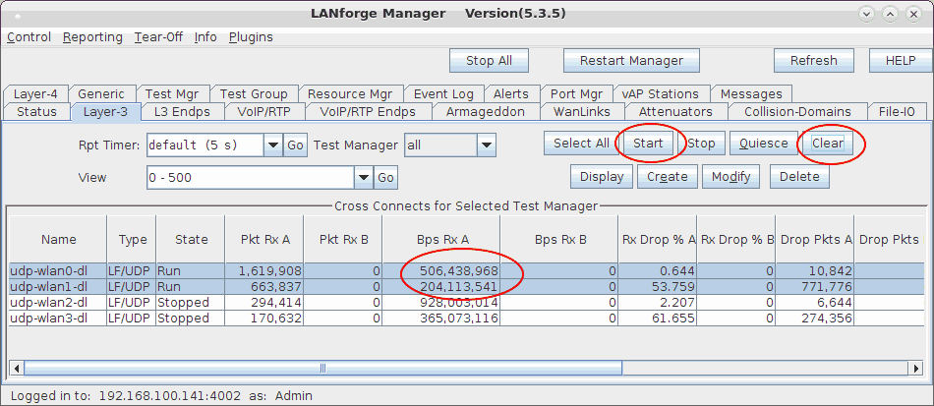Click the Delete button
The height and width of the screenshot is (406, 934).
(799, 177)
